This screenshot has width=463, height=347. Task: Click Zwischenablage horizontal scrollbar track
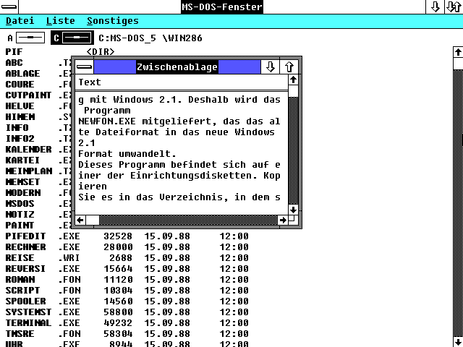[188, 220]
